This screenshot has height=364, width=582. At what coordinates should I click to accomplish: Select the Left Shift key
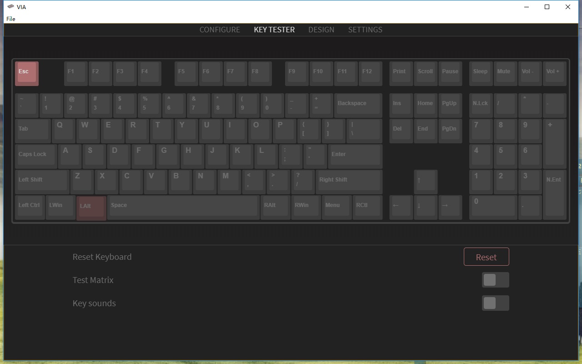point(42,182)
